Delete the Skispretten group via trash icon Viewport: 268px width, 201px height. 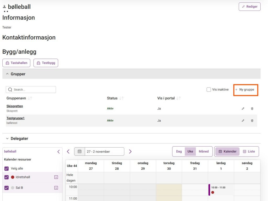click(252, 109)
